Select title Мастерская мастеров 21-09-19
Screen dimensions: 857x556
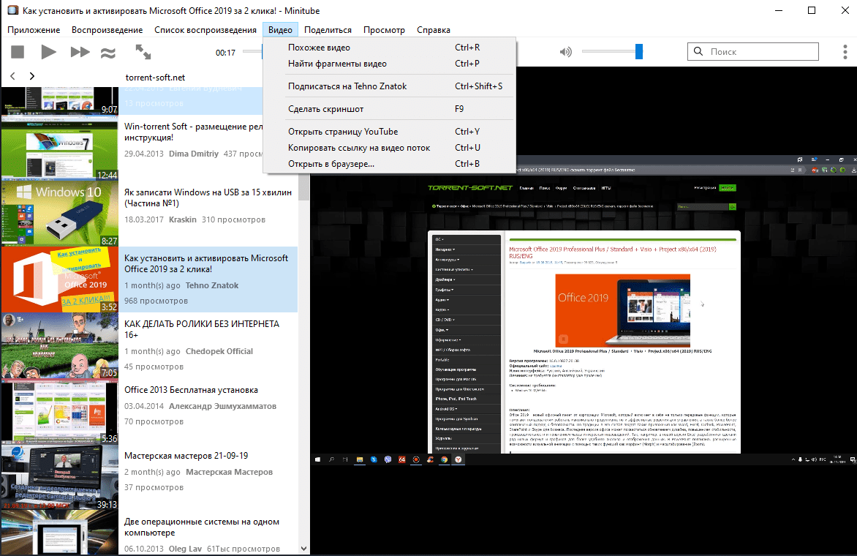[x=186, y=455]
